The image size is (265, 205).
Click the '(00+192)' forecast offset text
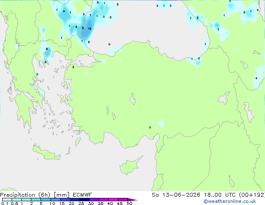tap(252, 195)
